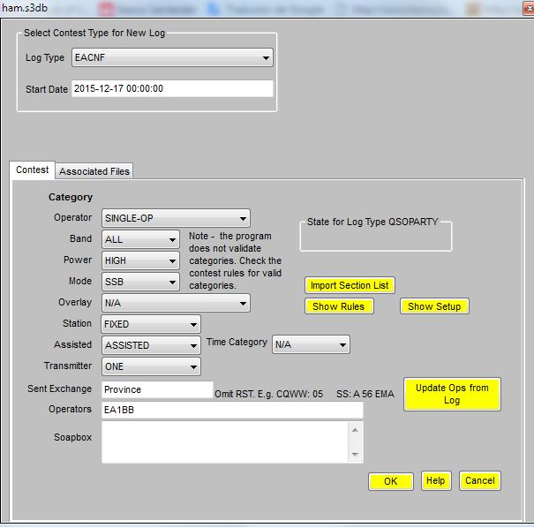Image resolution: width=534 pixels, height=528 pixels.
Task: Confirm the dialog with the OK button
Action: point(391,481)
